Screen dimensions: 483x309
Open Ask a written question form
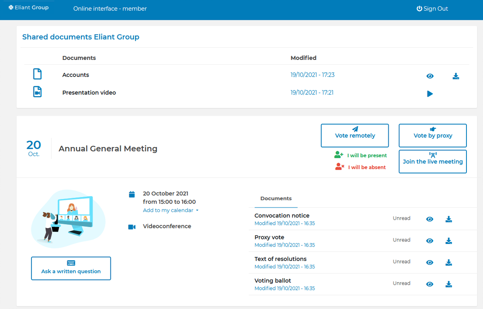71,268
